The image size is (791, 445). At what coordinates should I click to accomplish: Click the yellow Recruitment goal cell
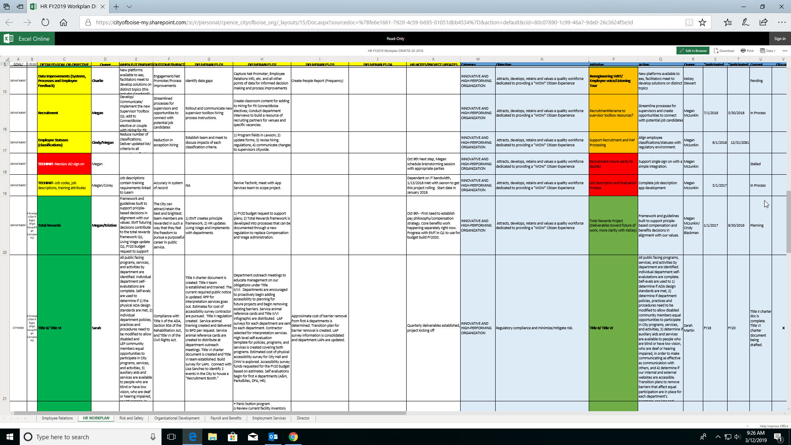pos(64,113)
